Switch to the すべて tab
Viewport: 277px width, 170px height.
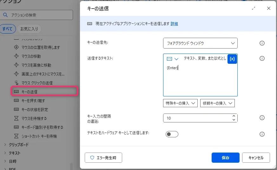point(8,29)
